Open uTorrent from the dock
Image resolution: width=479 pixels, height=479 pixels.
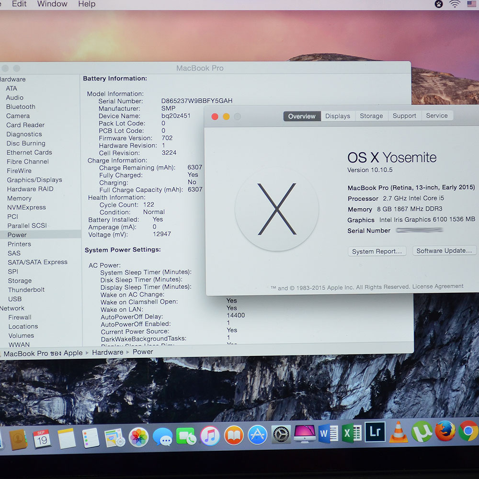(422, 431)
